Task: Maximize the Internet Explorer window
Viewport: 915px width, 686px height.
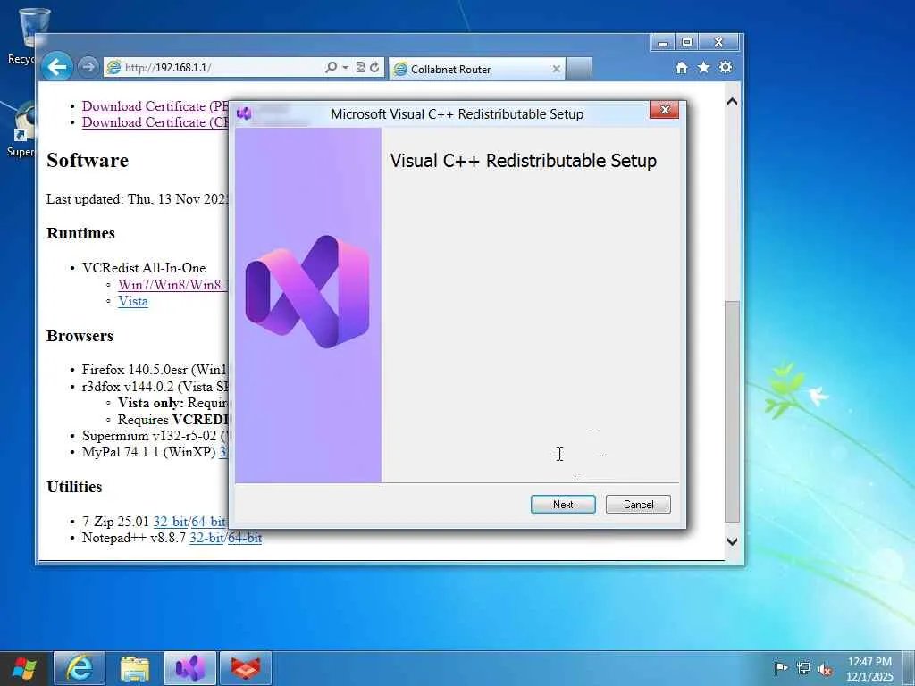Action: click(687, 42)
